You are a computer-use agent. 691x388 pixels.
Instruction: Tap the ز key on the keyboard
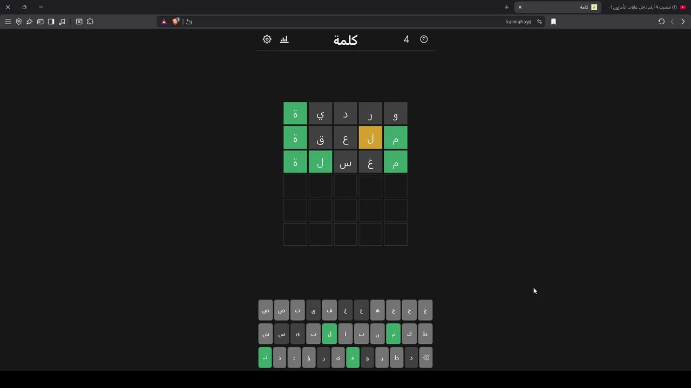382,357
